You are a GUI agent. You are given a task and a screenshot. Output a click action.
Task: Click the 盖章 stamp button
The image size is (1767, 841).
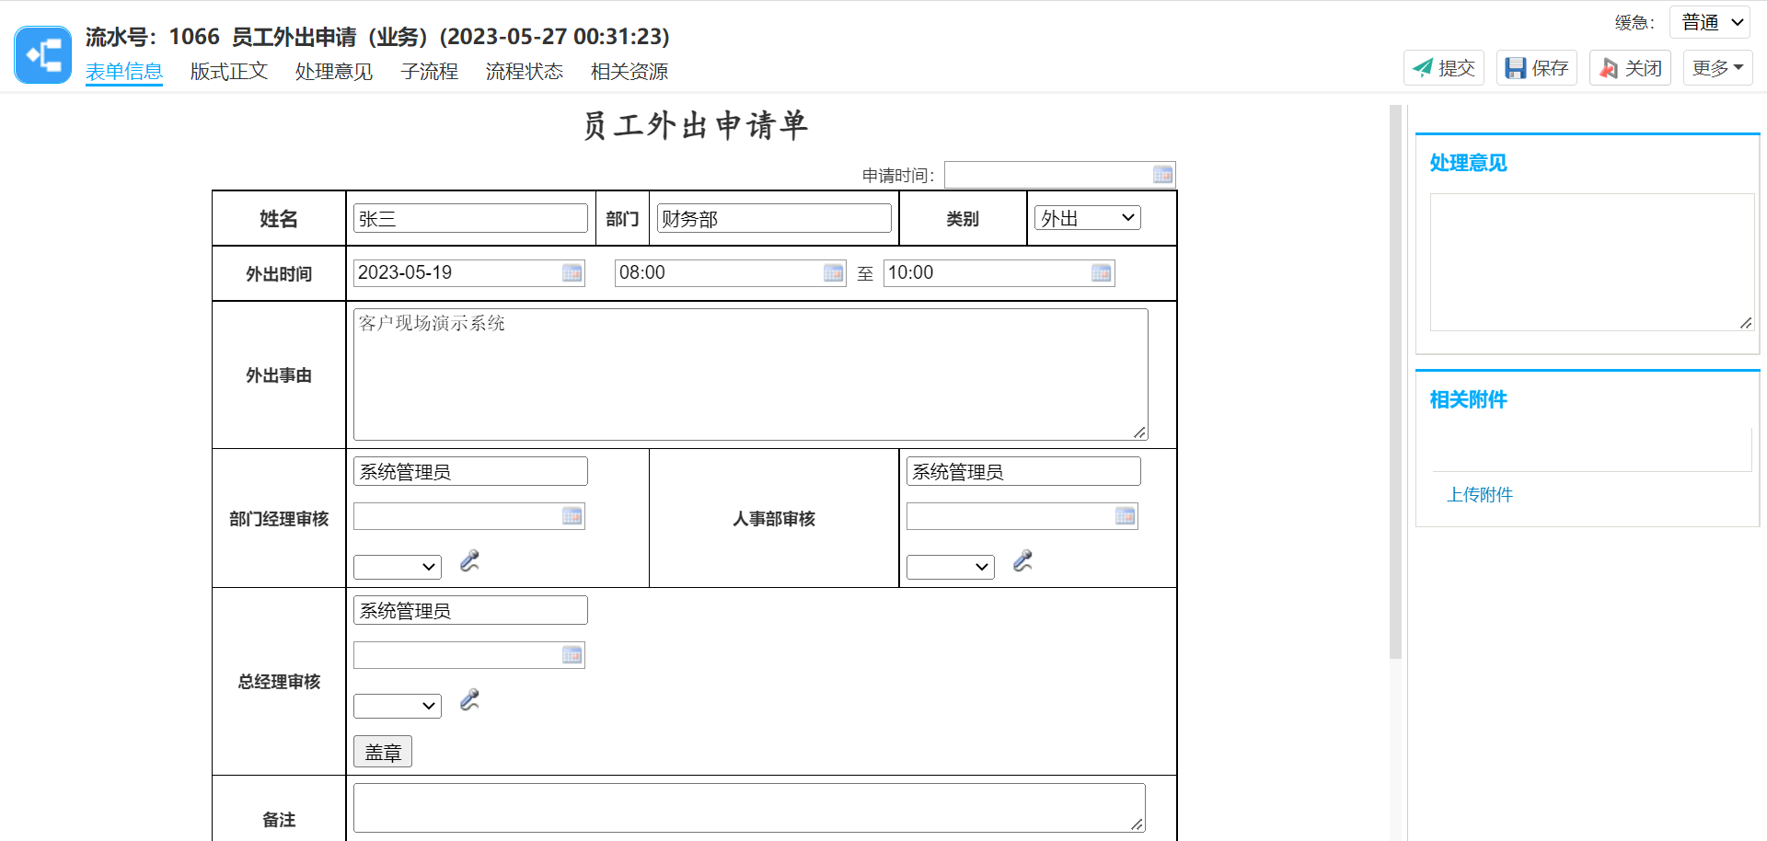(383, 752)
